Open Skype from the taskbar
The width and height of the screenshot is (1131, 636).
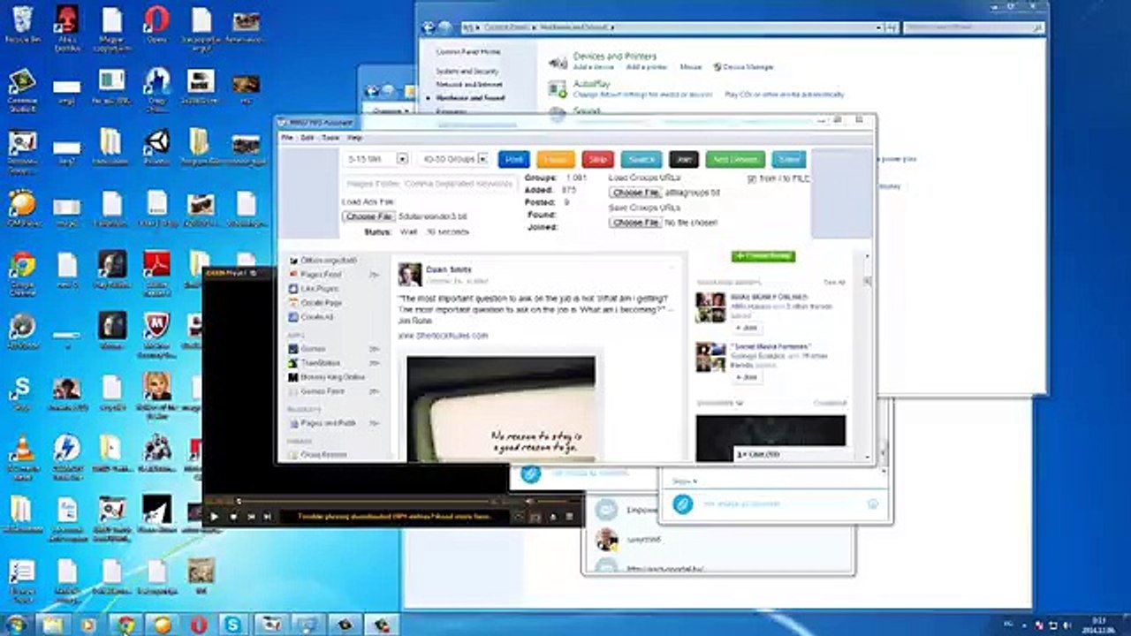click(x=232, y=625)
